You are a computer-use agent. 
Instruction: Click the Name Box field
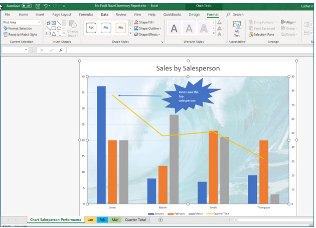tap(15, 50)
